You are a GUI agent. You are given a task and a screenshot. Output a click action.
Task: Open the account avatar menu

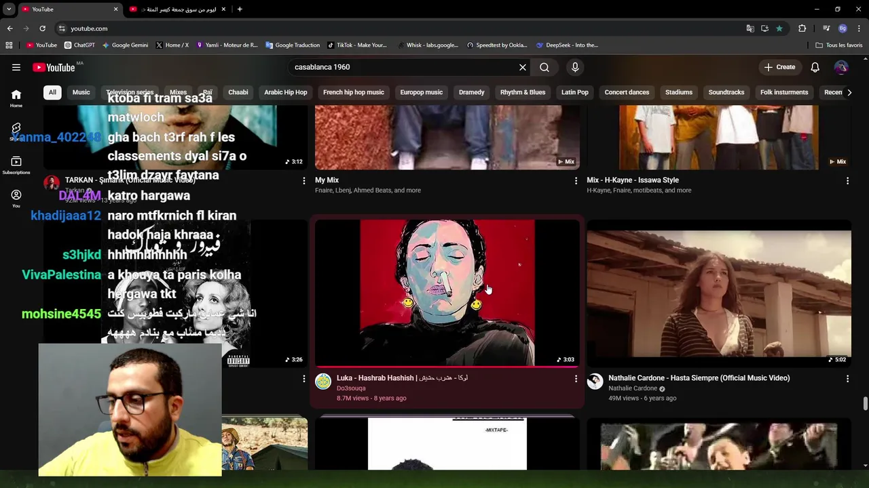(x=841, y=67)
